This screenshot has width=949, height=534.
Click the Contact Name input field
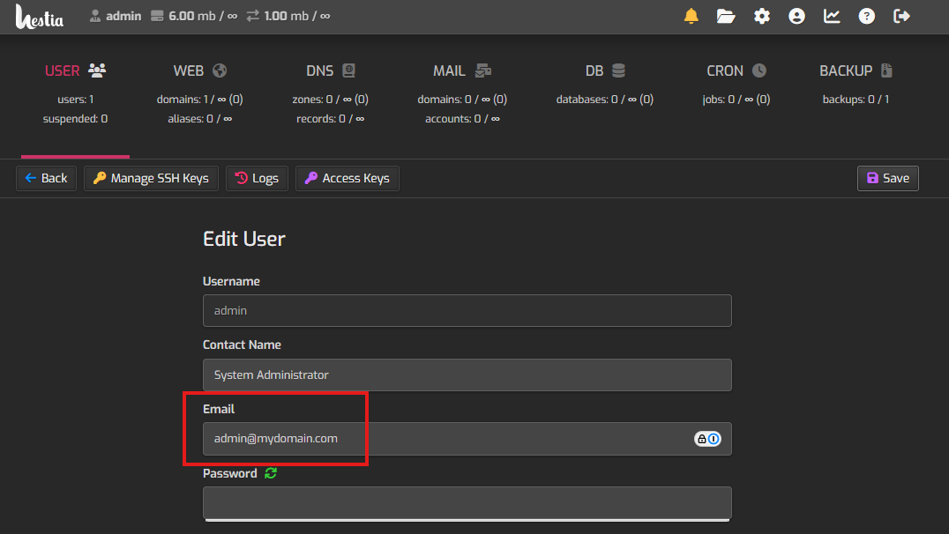coord(467,375)
